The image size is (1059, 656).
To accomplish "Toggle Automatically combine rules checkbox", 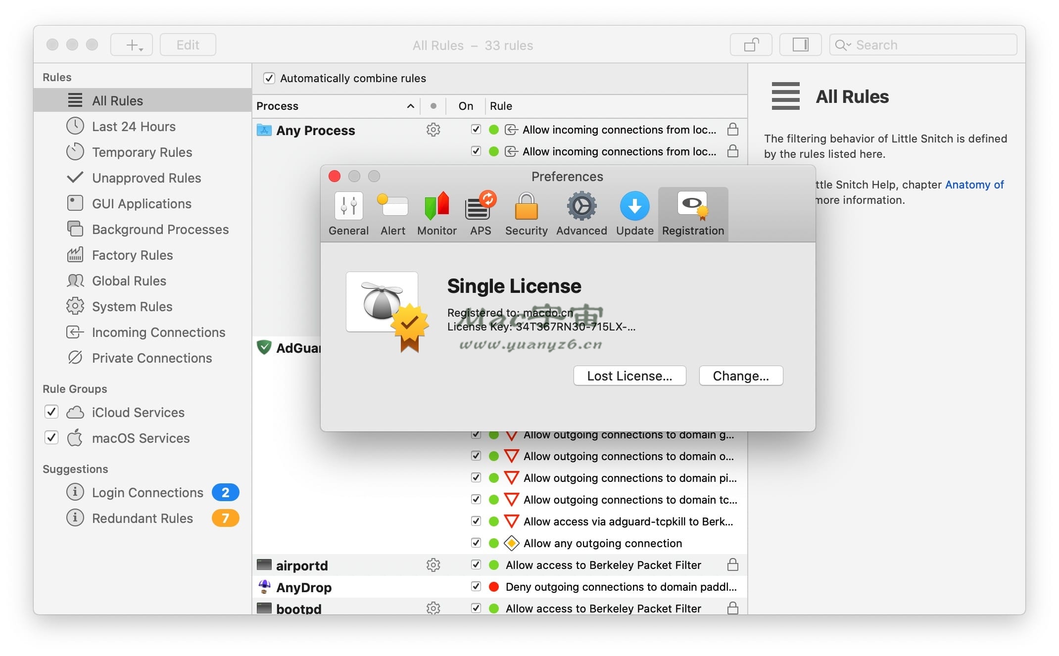I will [x=269, y=78].
